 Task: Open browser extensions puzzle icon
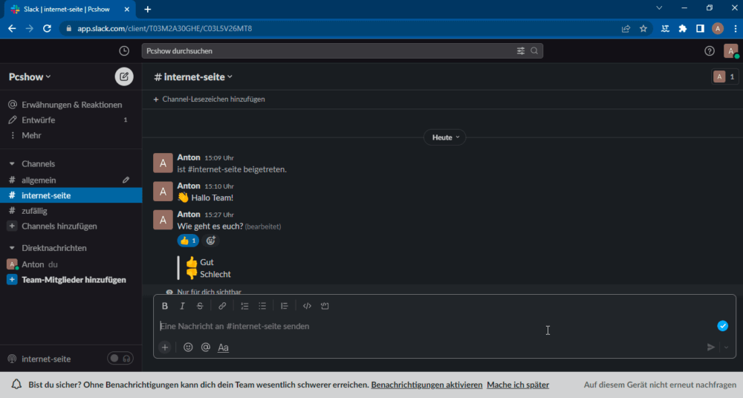(682, 28)
